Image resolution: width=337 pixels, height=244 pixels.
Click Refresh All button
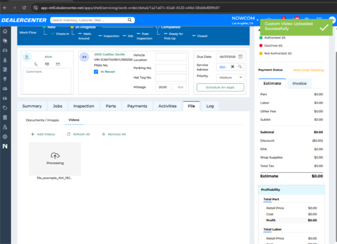click(x=79, y=134)
